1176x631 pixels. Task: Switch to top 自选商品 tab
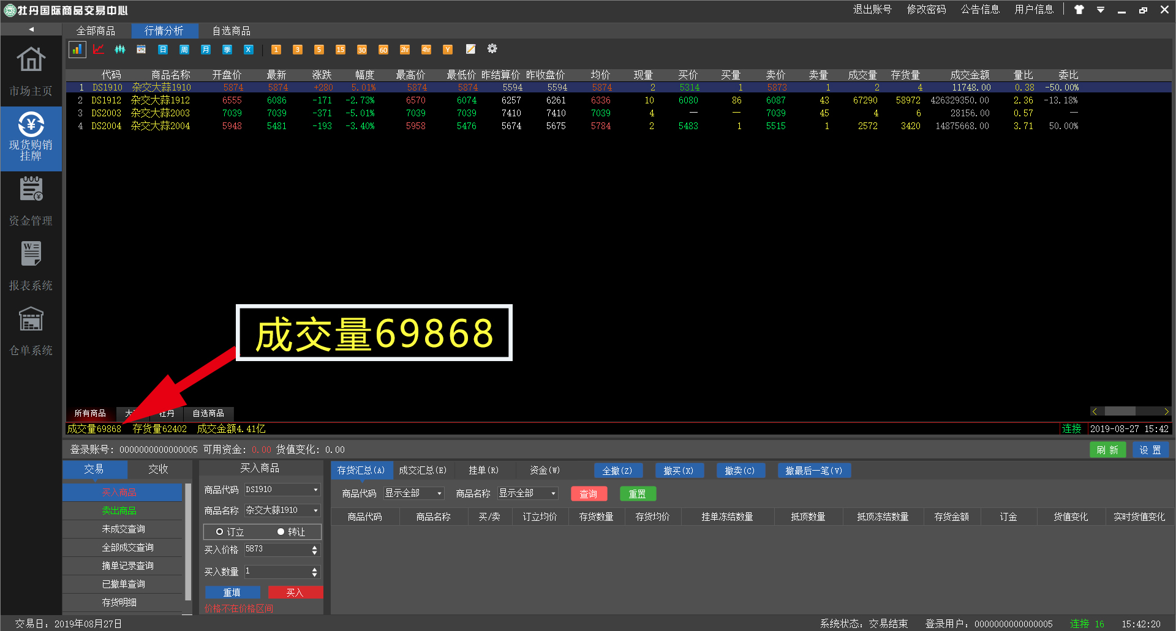coord(232,31)
